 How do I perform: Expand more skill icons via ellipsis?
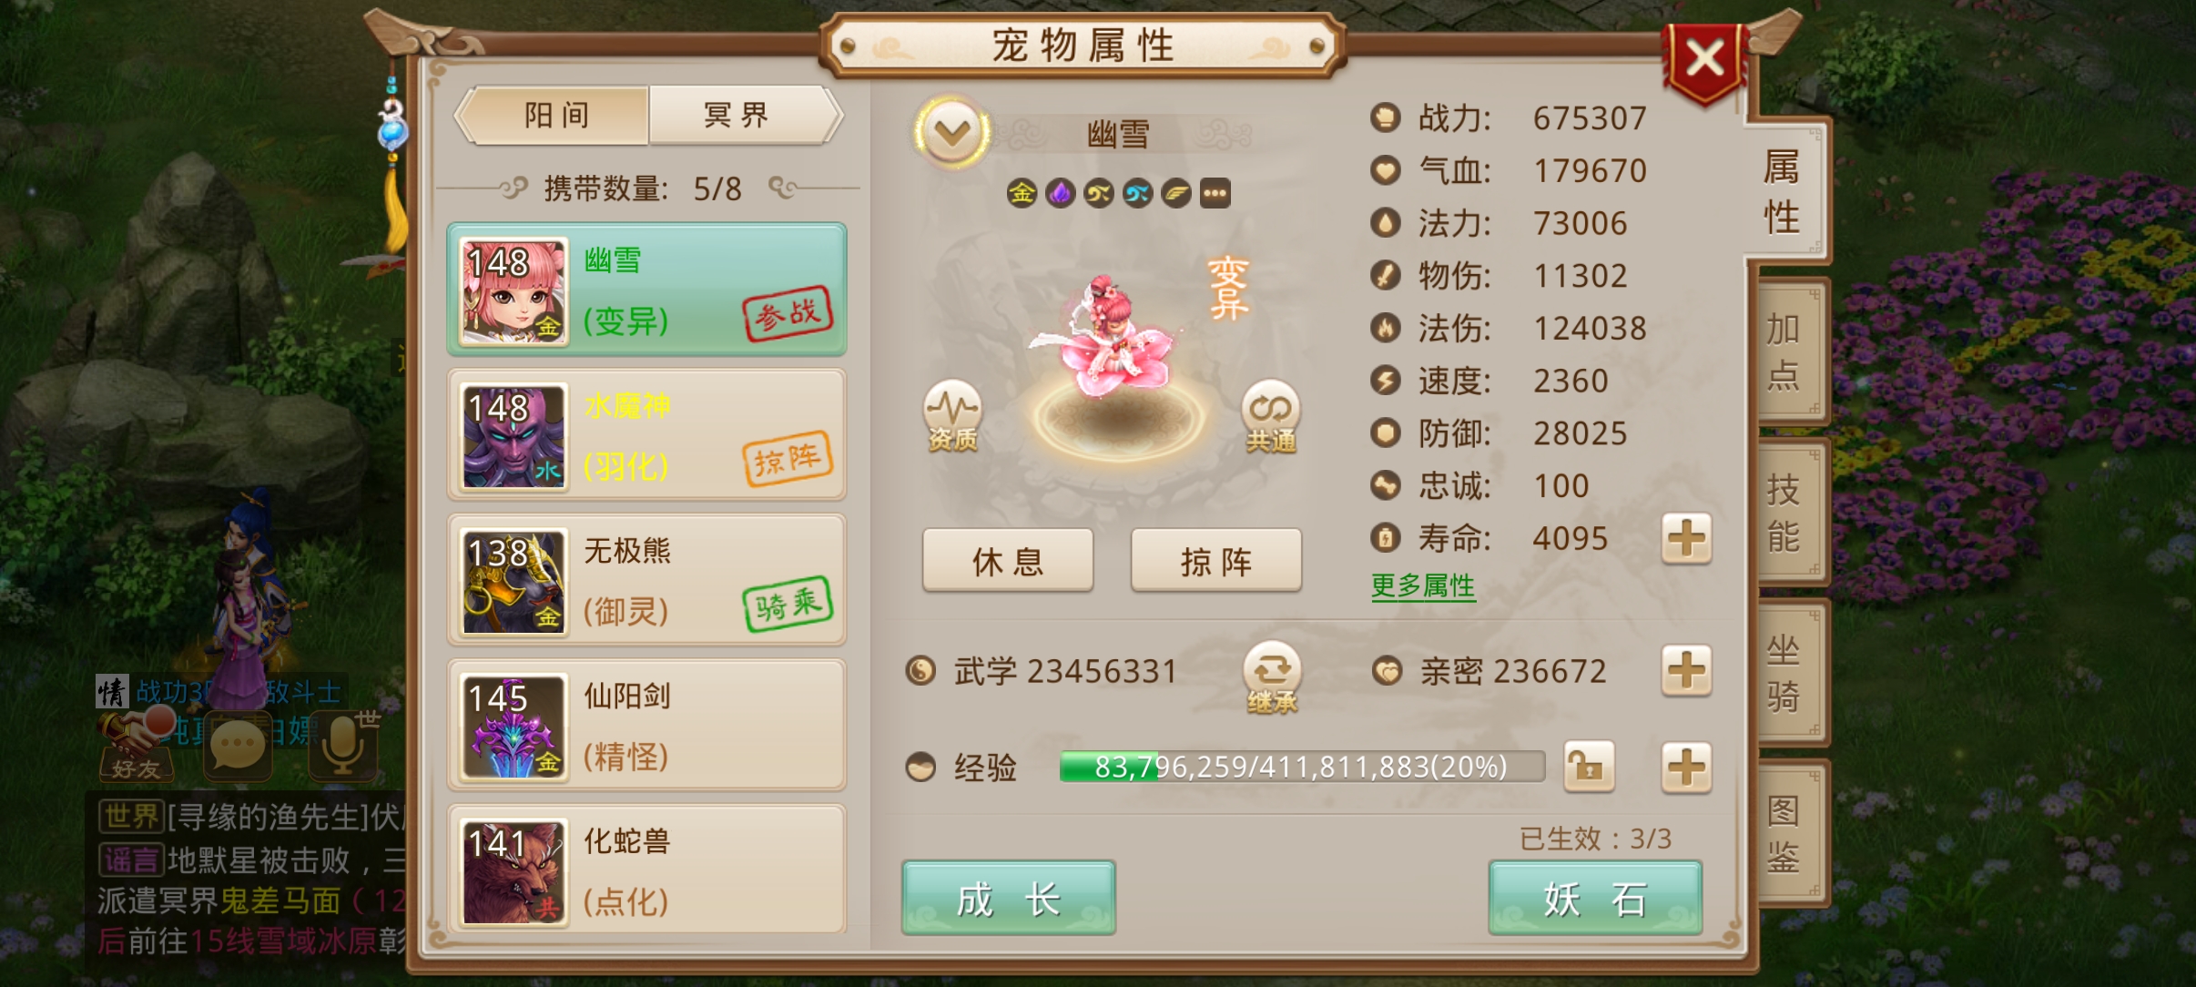click(1215, 193)
